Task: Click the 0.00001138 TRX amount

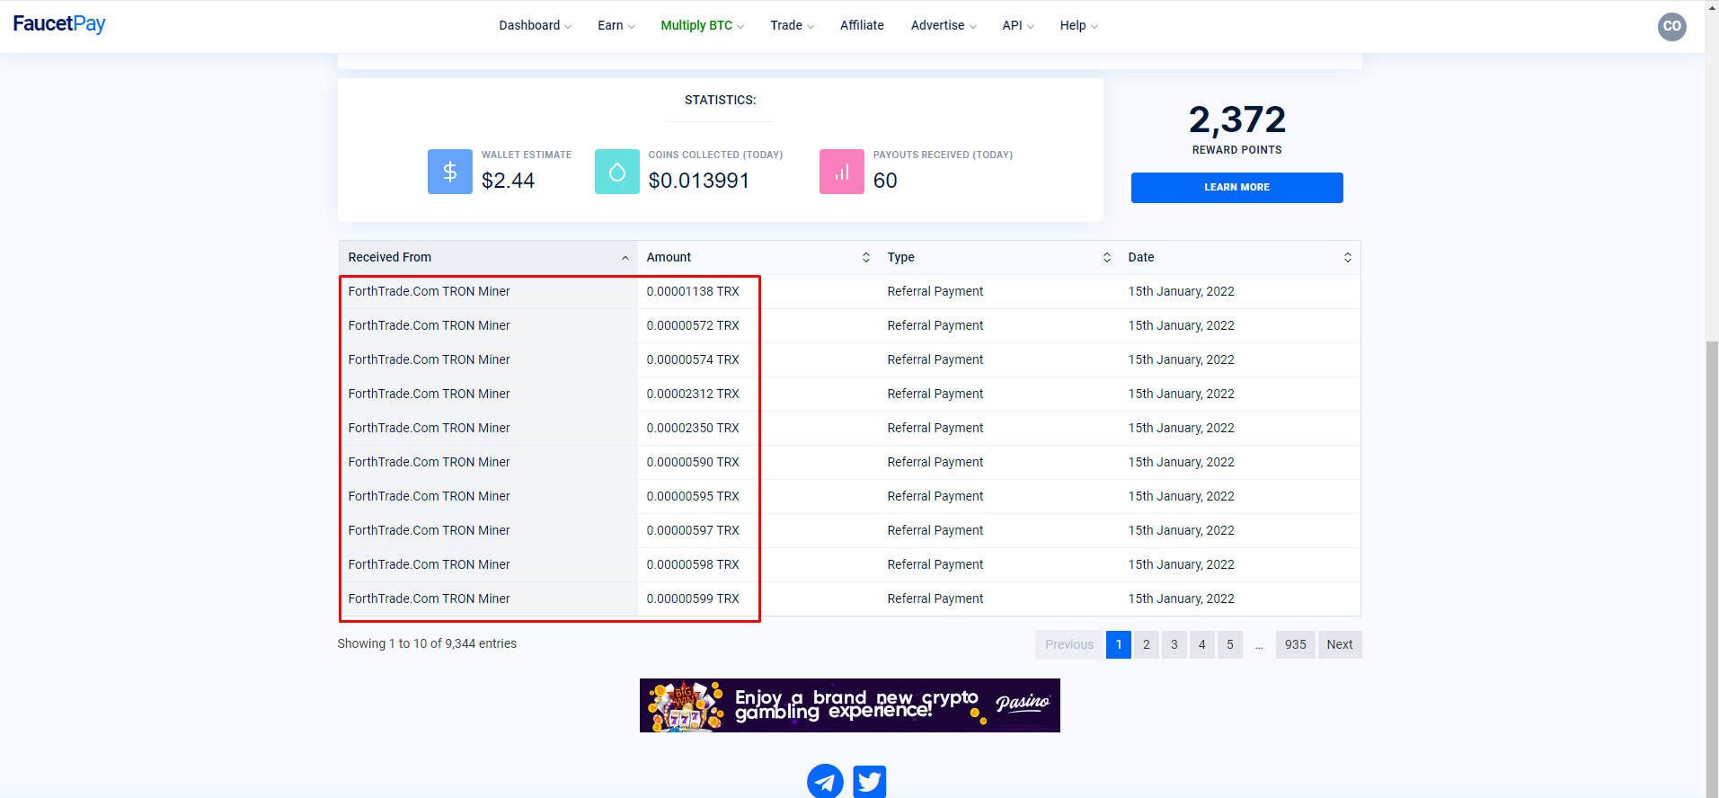Action: 693,291
